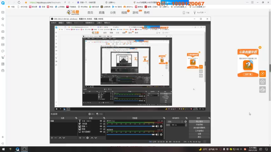Image resolution: width=271 pixels, height=152 pixels.
Task: Click 滤镜 filters button above docks
Action: [x=100, y=114]
